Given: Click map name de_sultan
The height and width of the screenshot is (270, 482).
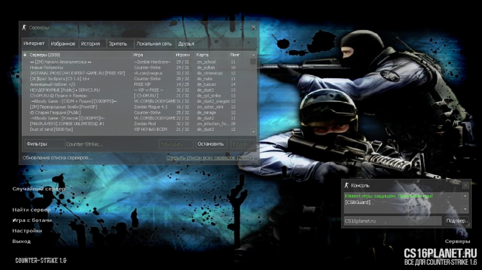Looking at the screenshot, I should tap(206, 67).
